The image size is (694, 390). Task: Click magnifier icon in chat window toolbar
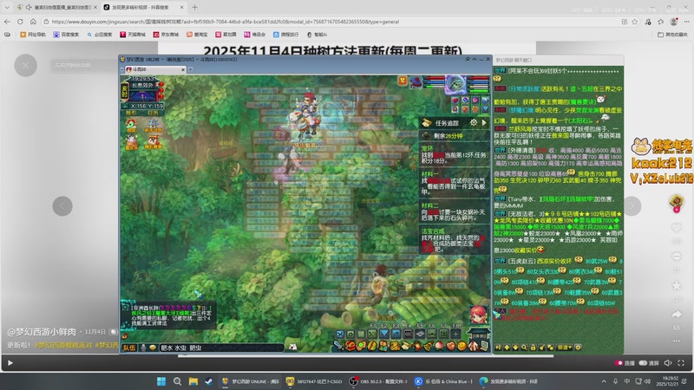point(524,348)
